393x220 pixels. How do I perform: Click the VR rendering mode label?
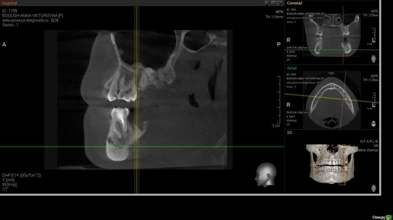tap(376, 146)
